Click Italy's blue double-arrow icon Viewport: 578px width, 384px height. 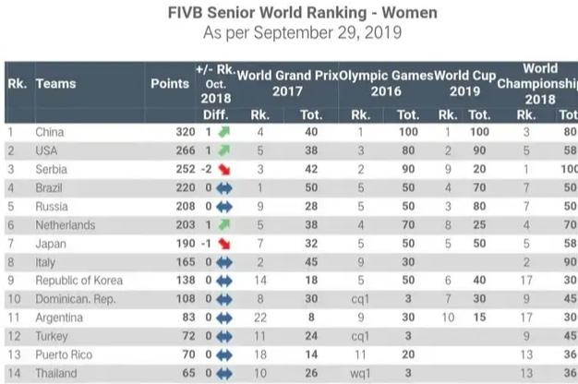224,262
